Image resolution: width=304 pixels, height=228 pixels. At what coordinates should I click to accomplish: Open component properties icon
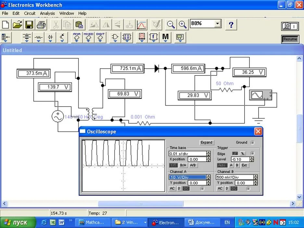click(156, 25)
